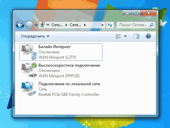This screenshot has height=128, width=170.
Task: Open the address bar history dropdown
Action: point(103,25)
